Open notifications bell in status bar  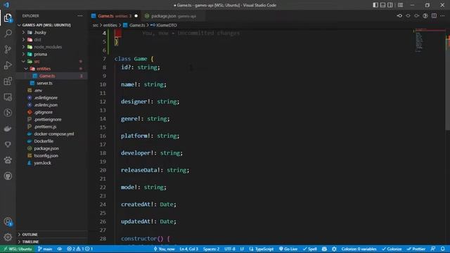point(443,249)
